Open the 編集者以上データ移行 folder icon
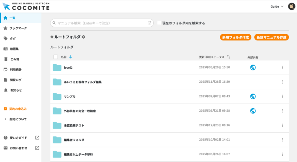This screenshot has width=297, height=162. click(x=57, y=154)
